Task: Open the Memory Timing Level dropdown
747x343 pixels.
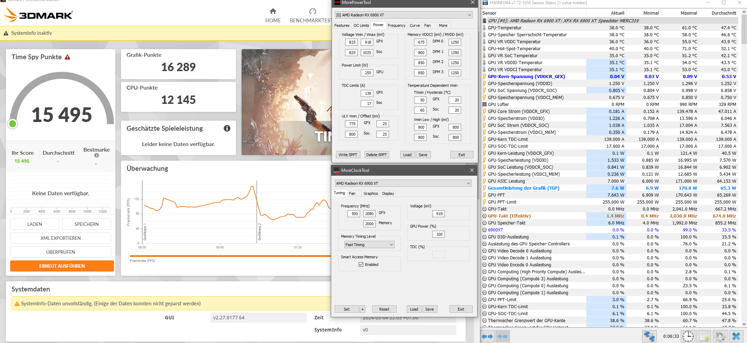Action: (369, 245)
